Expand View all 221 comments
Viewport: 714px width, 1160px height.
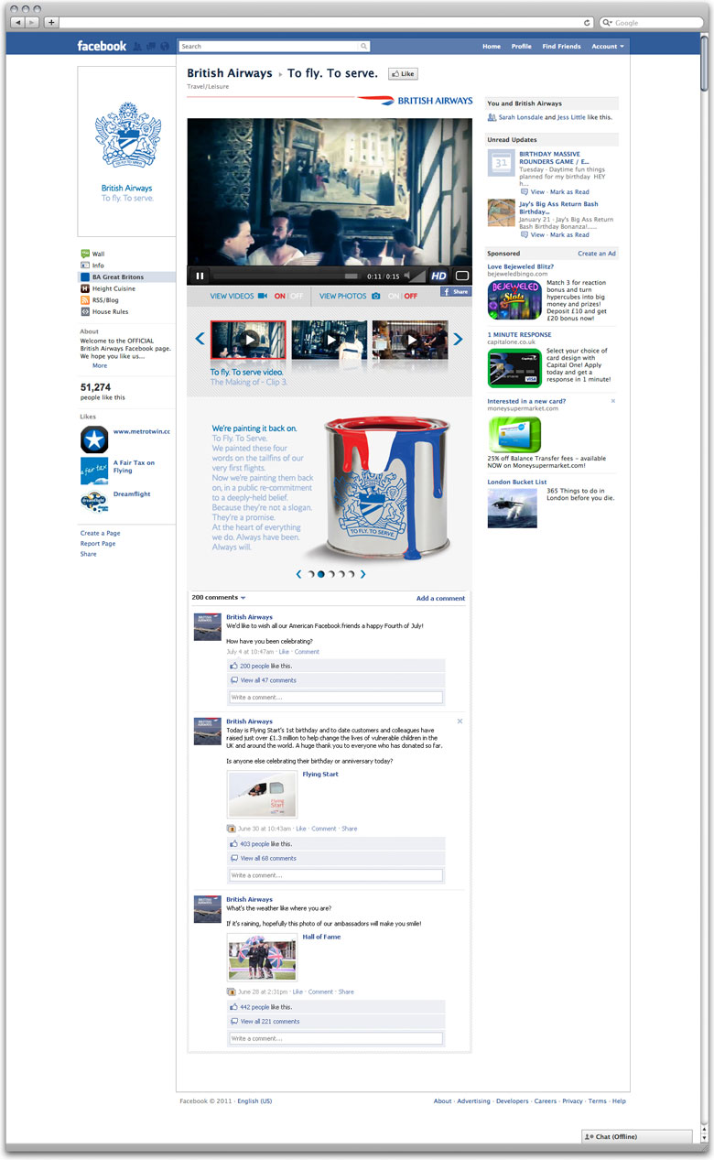pos(270,1021)
